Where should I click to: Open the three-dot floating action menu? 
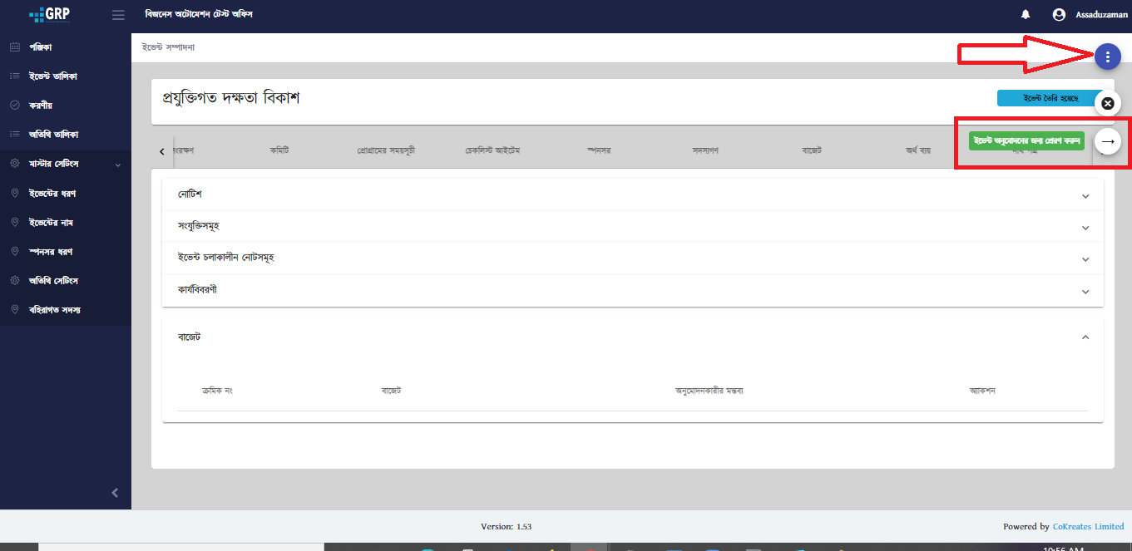pos(1107,57)
